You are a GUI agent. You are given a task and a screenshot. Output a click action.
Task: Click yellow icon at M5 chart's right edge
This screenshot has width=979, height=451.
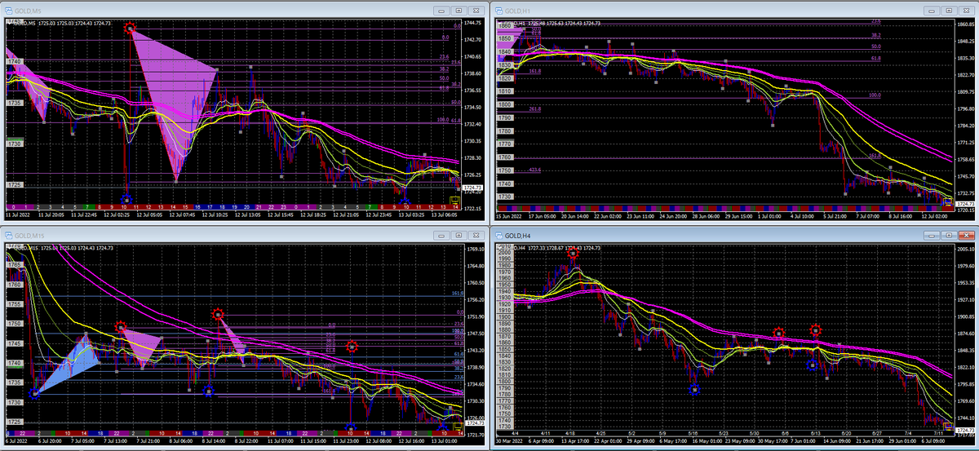(x=455, y=199)
